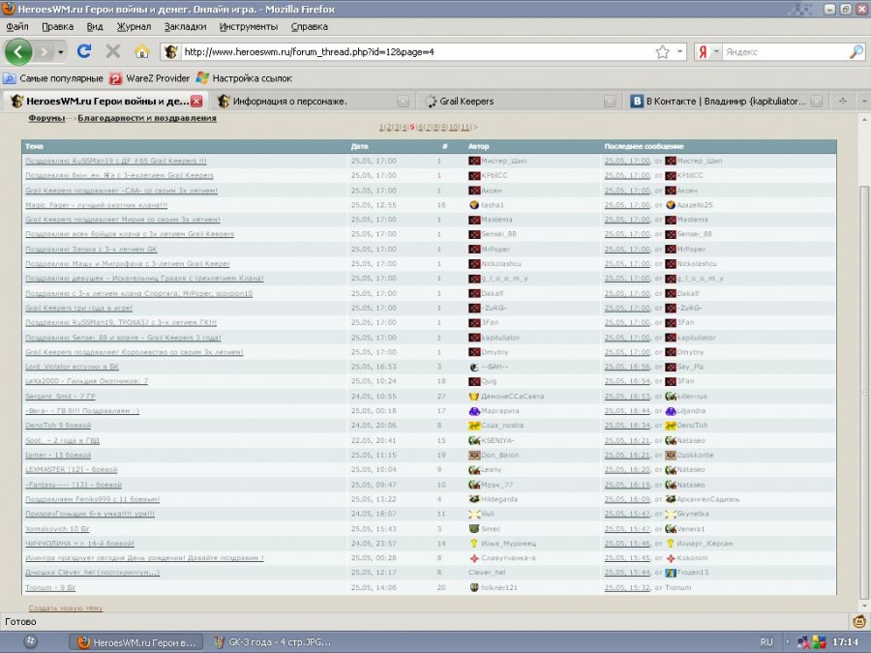Click the Firefox back navigation button

[19, 51]
